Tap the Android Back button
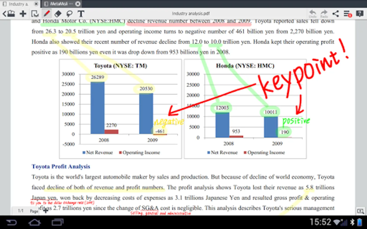Screen dimensions: 367x229 pyautogui.click(x=11, y=222)
